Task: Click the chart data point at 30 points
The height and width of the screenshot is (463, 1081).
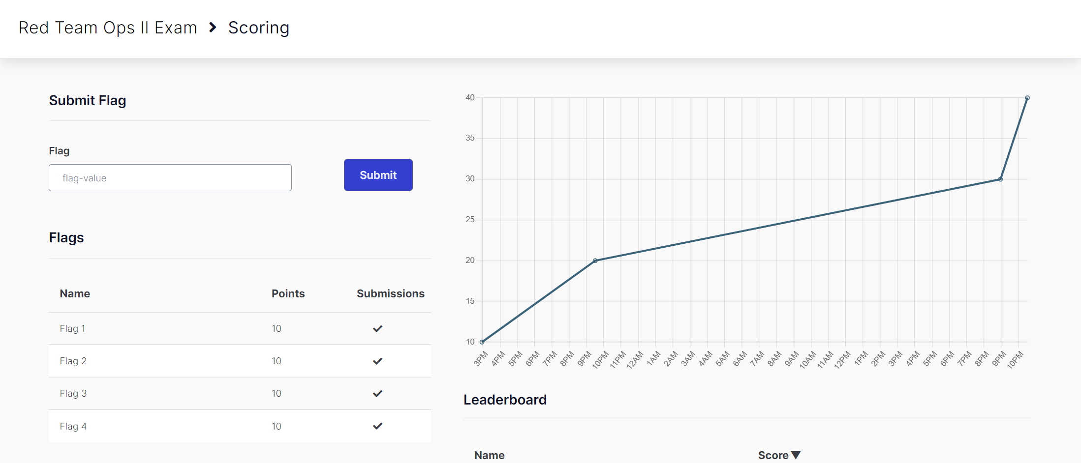Action: (1000, 179)
